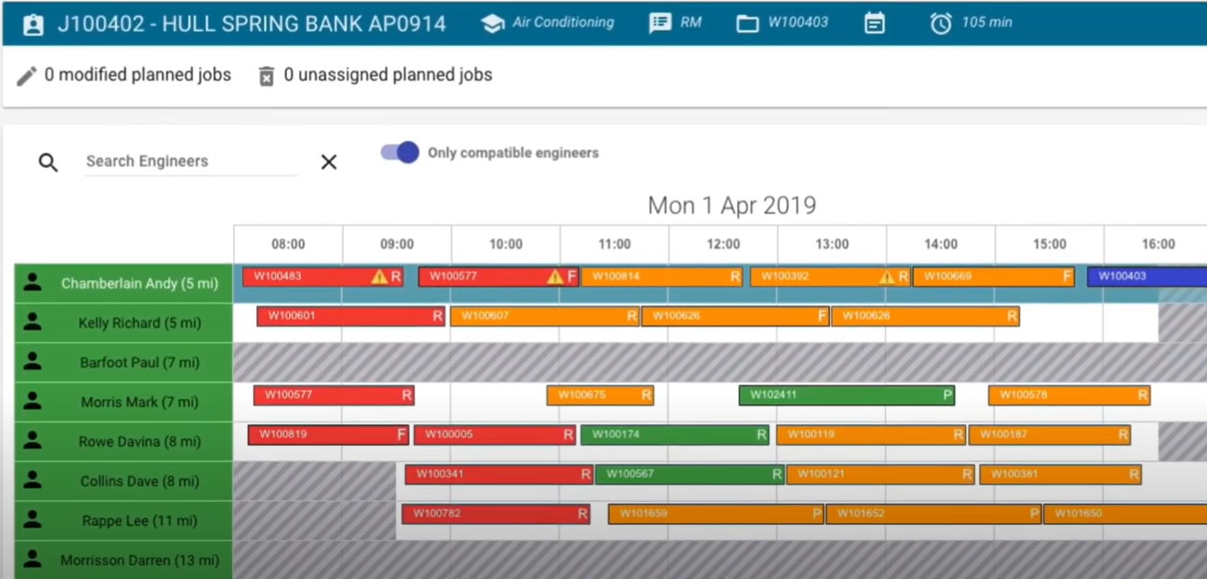Clear the search with the X button
Screen dimensions: 1207x579
329,162
